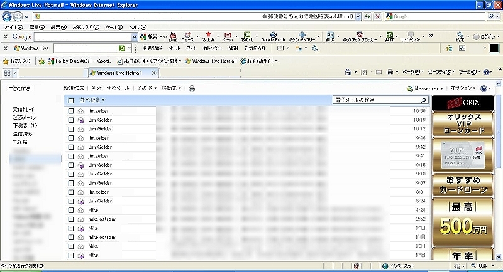Click the ORIX VIP loan card ad
Screen dimensions: 503x272
pos(463,123)
